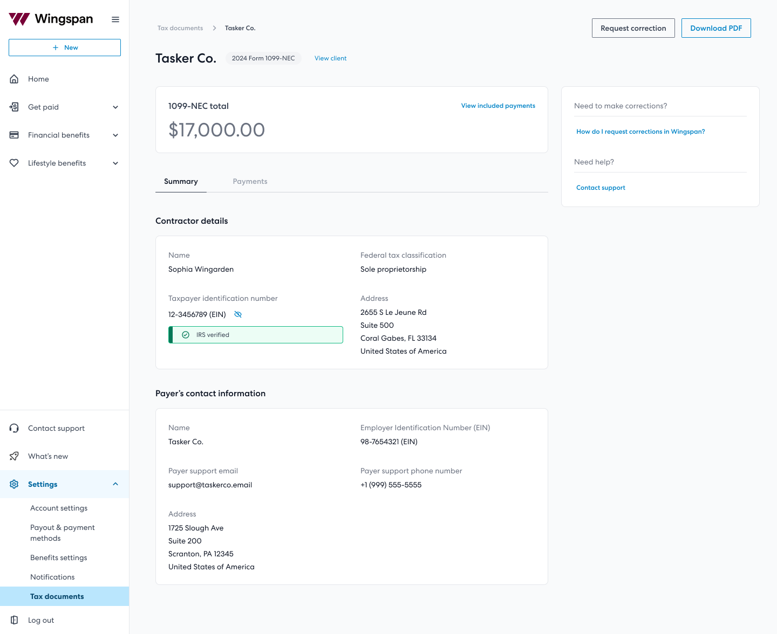Viewport: 777px width, 634px height.
Task: Click the Sole proprietorship value
Action: pyautogui.click(x=393, y=269)
